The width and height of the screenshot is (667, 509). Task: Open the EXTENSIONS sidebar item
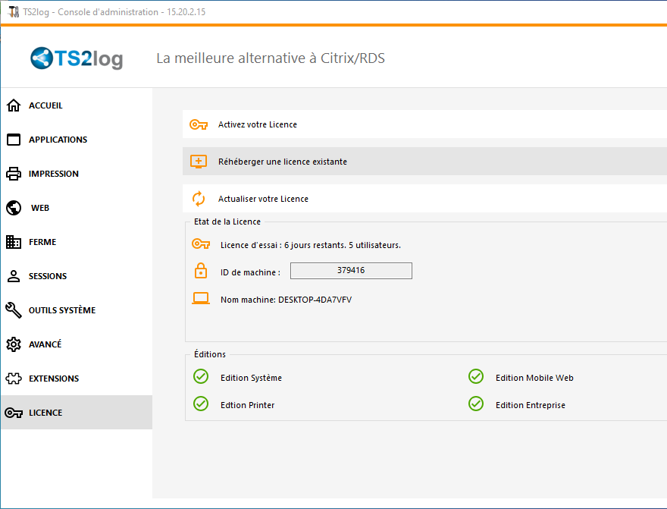(77, 379)
